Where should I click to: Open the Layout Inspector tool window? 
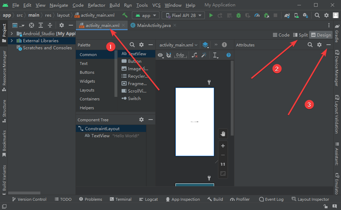point(310,199)
